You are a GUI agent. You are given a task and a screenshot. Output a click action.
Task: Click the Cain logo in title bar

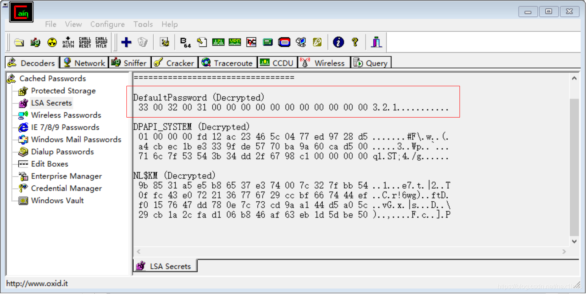click(x=22, y=12)
